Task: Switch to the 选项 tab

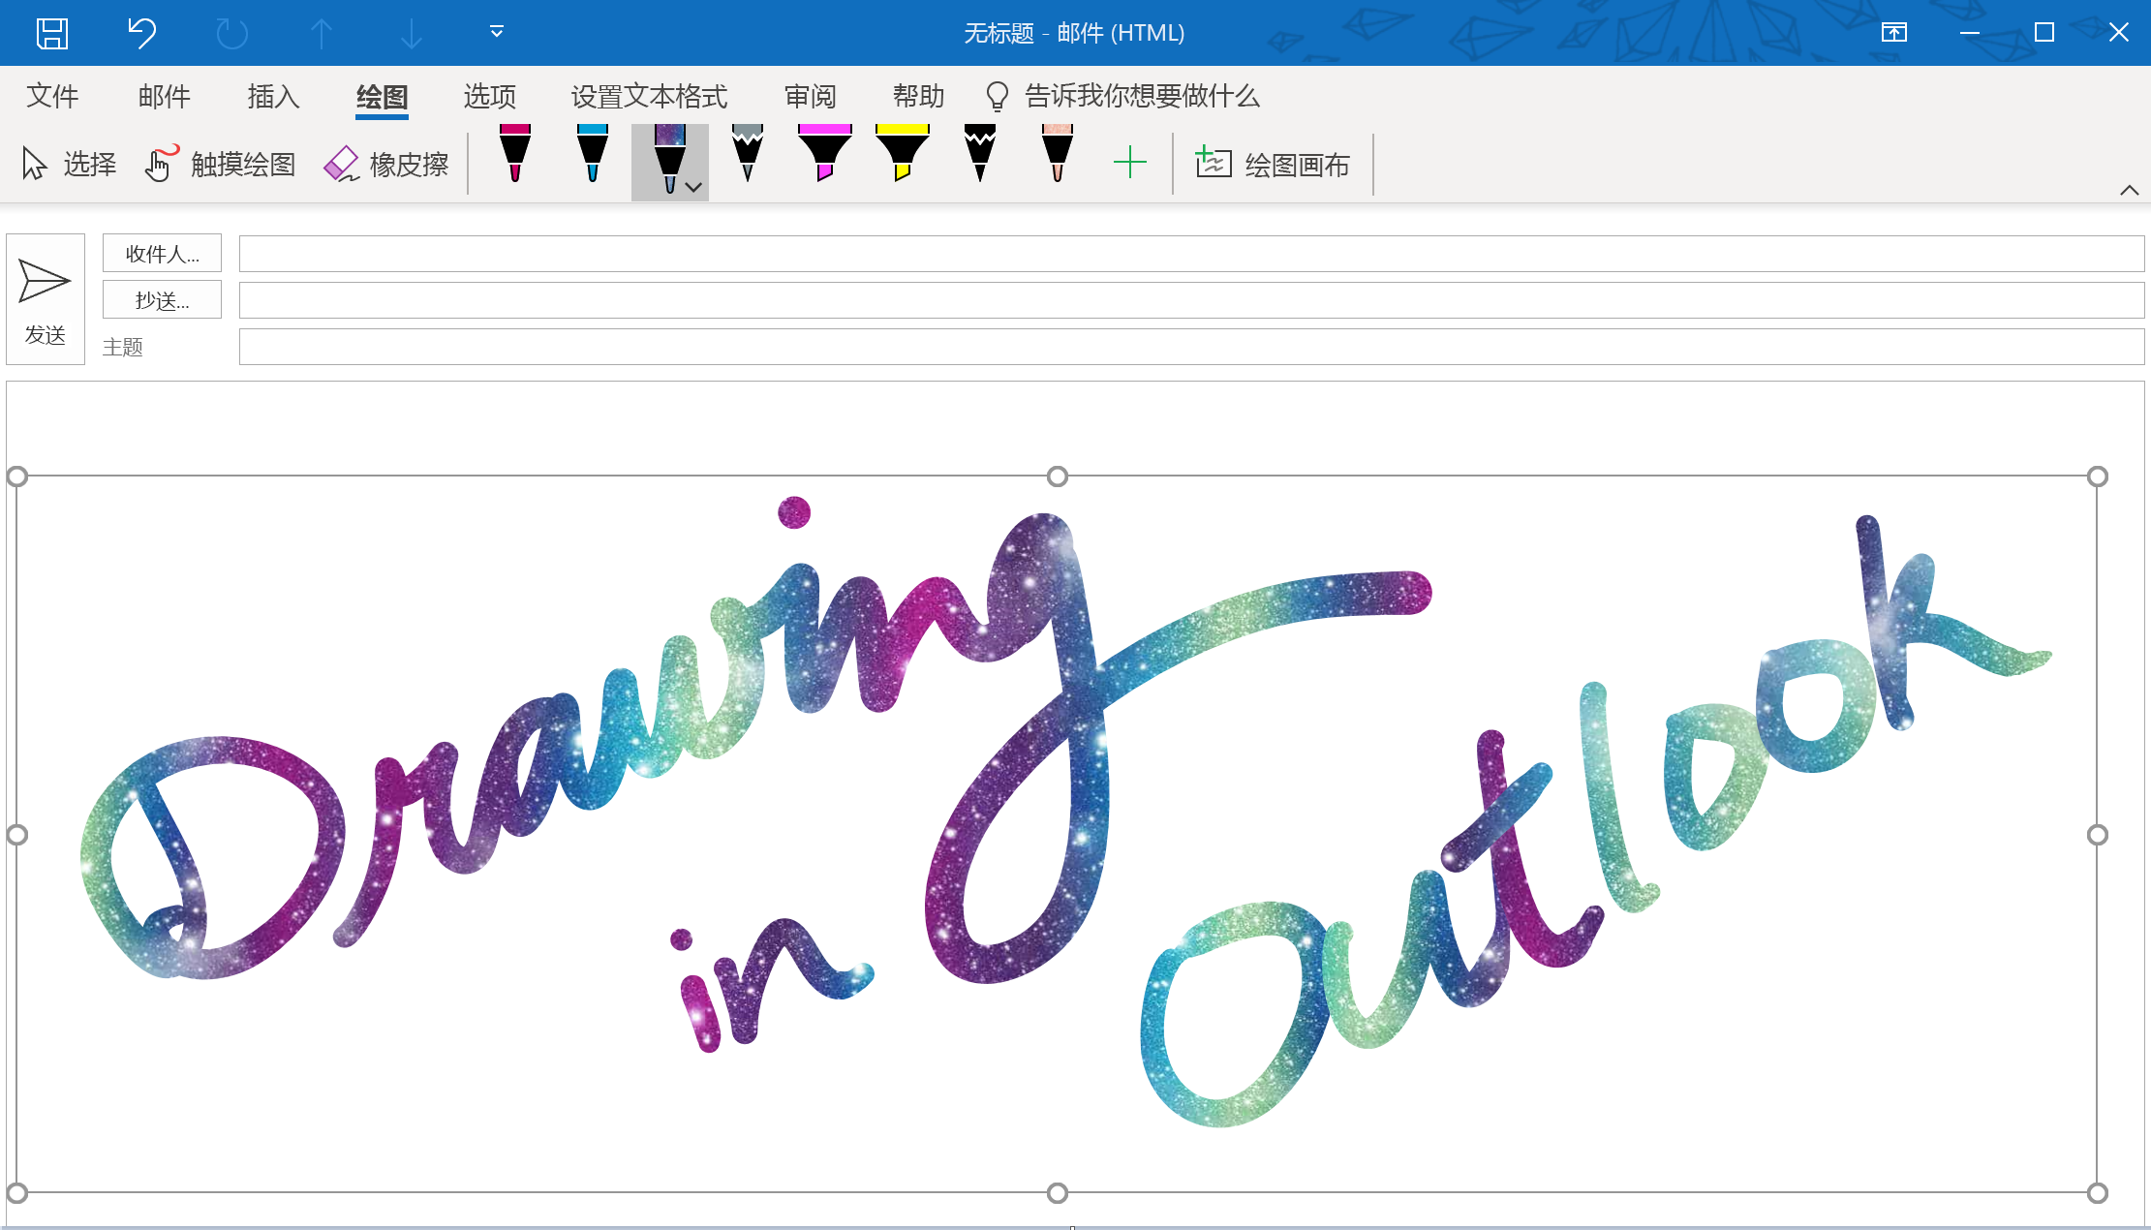Action: pos(490,96)
